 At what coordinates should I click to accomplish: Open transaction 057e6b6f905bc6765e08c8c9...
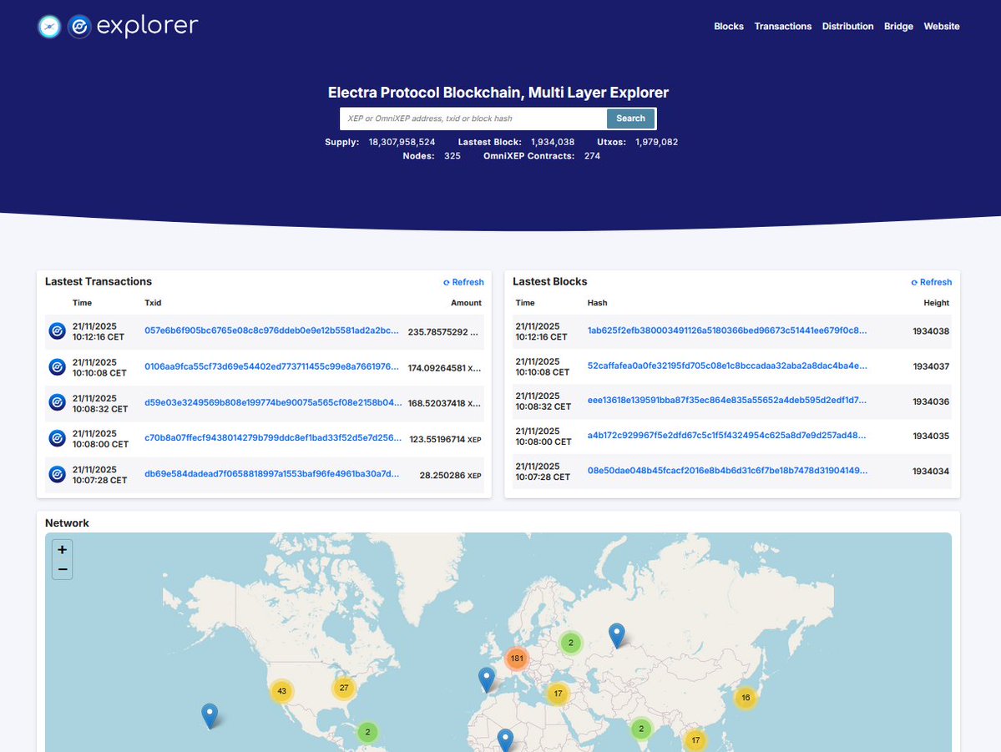271,331
